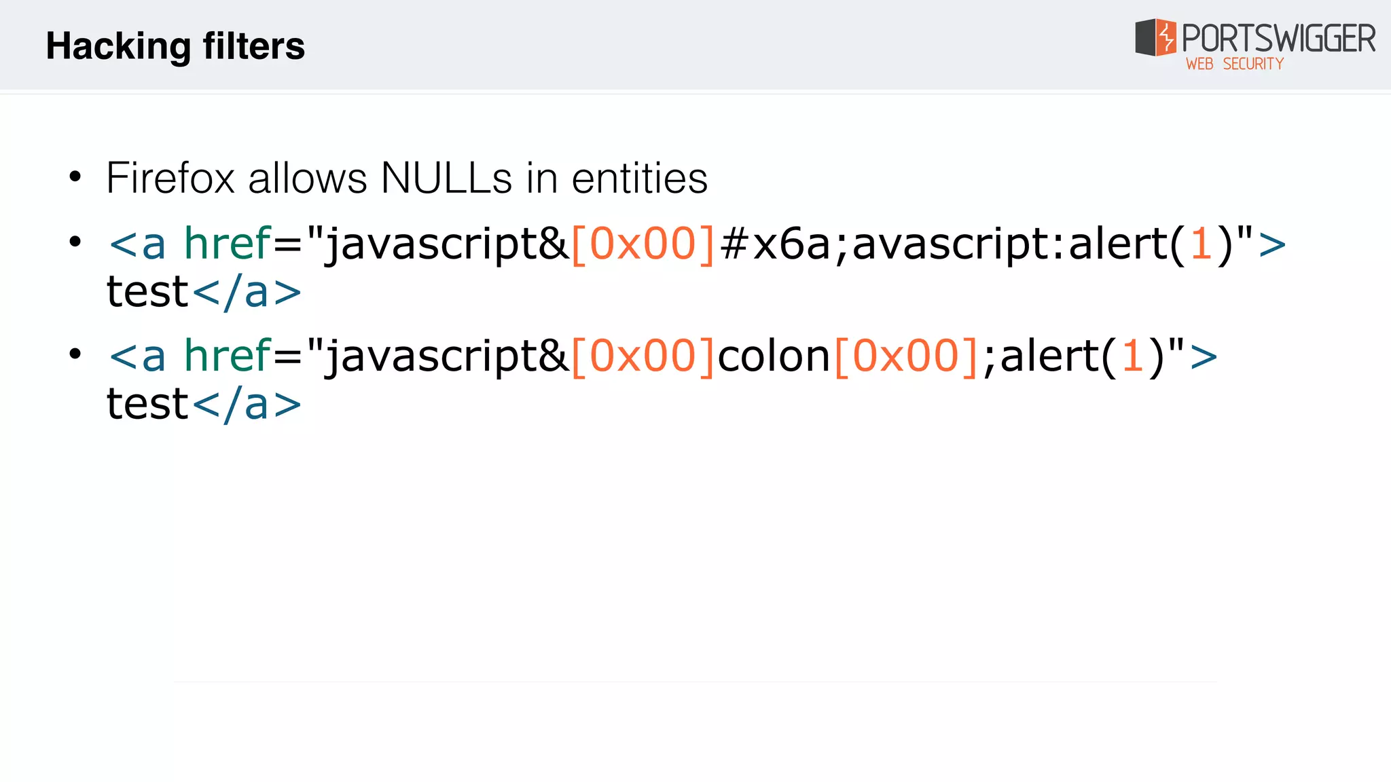Click the closing '</a>' at the last line
Viewport: 1391px width, 782px height.
[x=247, y=404]
